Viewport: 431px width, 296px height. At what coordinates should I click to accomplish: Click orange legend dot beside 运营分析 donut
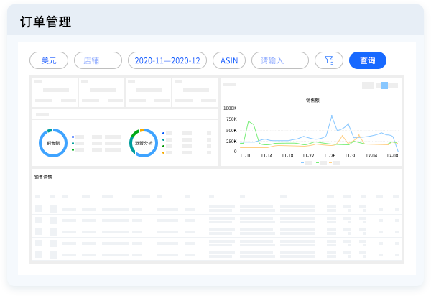pyautogui.click(x=164, y=152)
